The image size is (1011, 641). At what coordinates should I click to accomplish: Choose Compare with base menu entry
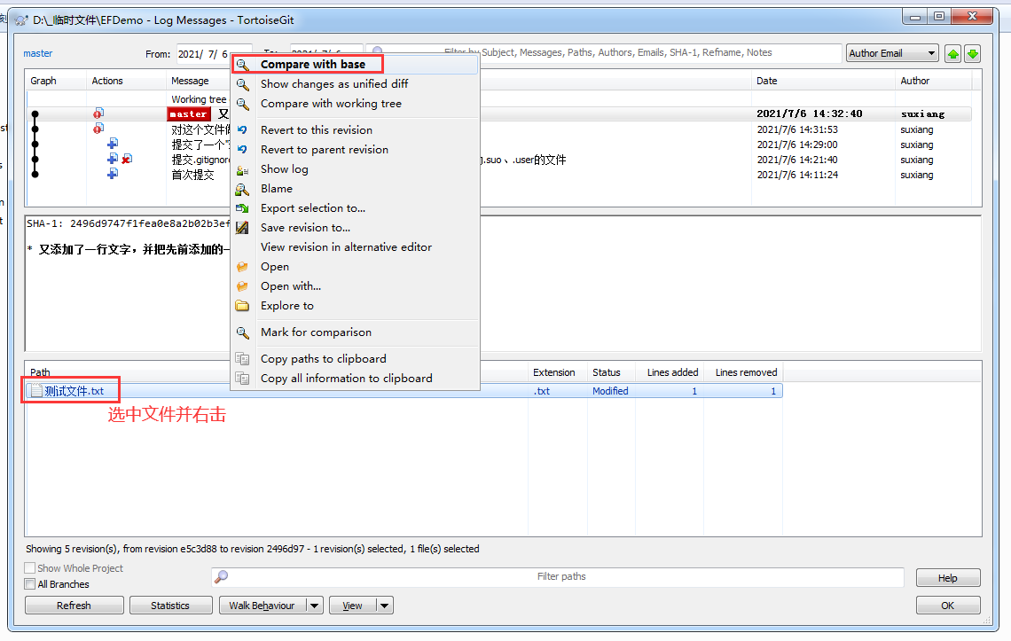point(312,65)
